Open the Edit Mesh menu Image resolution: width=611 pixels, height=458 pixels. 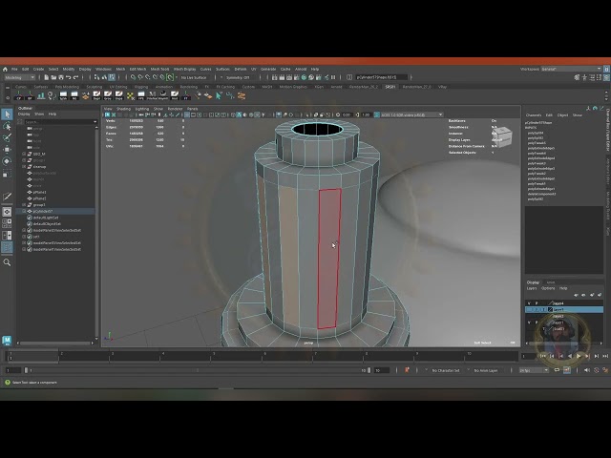coord(137,69)
